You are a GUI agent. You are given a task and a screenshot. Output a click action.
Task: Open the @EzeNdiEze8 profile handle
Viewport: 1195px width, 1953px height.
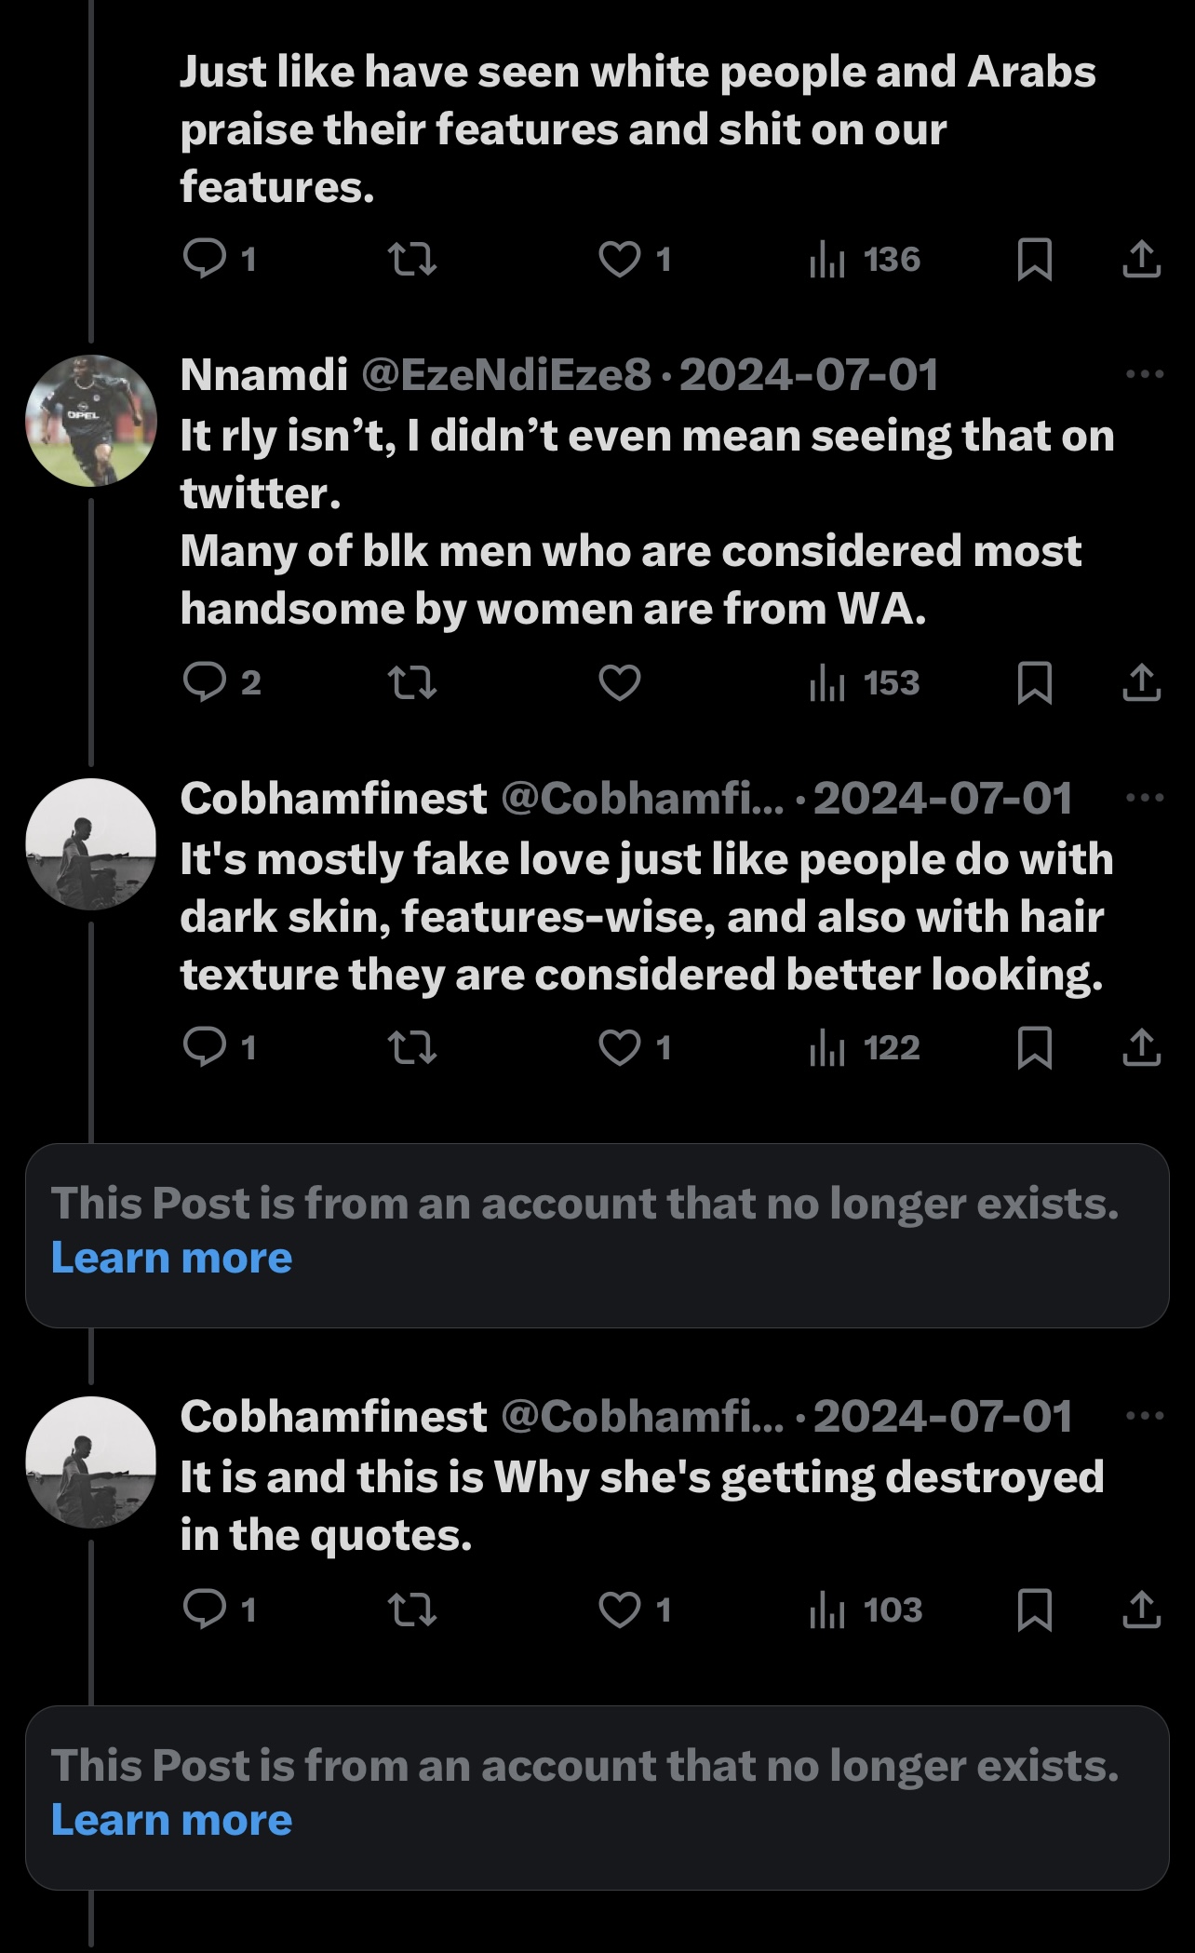pyautogui.click(x=505, y=375)
